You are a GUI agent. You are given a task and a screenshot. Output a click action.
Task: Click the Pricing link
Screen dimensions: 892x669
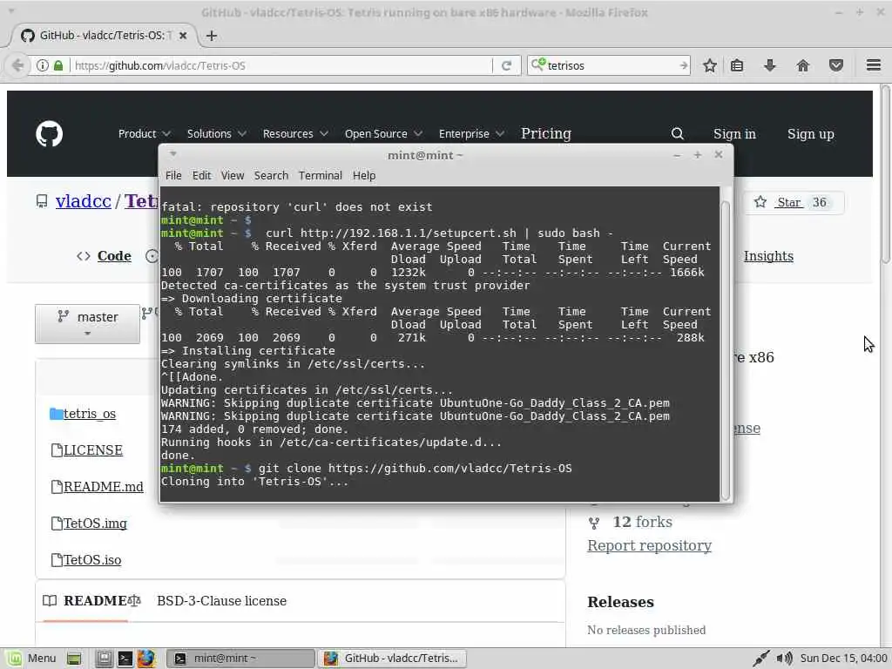[x=546, y=133]
